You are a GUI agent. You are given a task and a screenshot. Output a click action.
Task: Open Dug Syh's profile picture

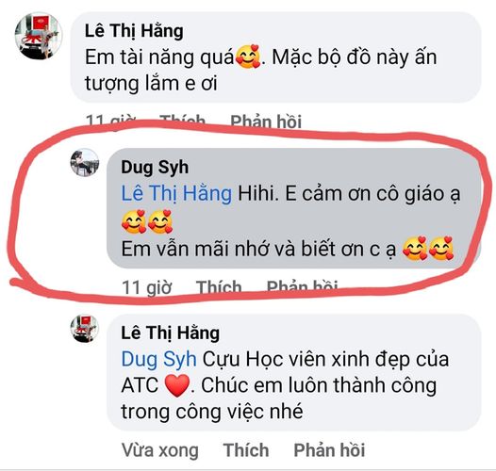coord(85,162)
